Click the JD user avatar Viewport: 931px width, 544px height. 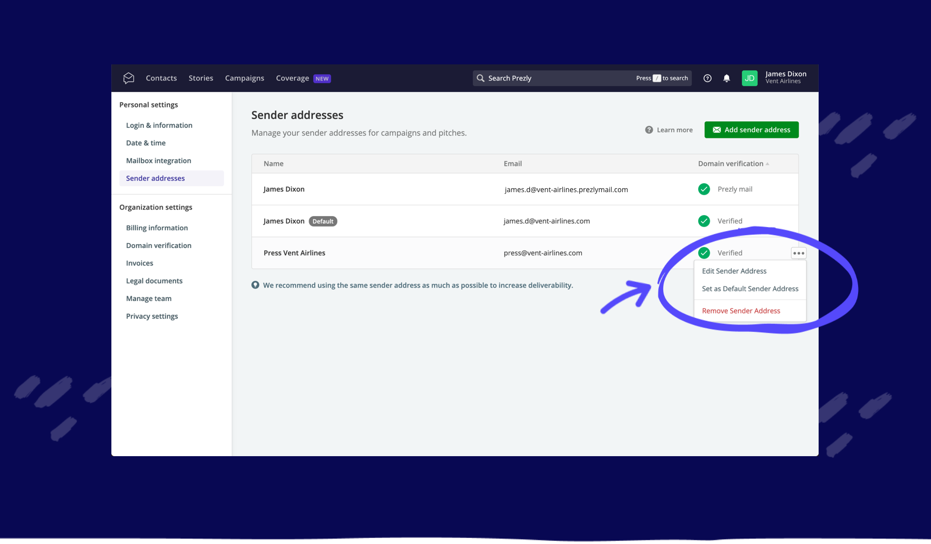pos(750,78)
